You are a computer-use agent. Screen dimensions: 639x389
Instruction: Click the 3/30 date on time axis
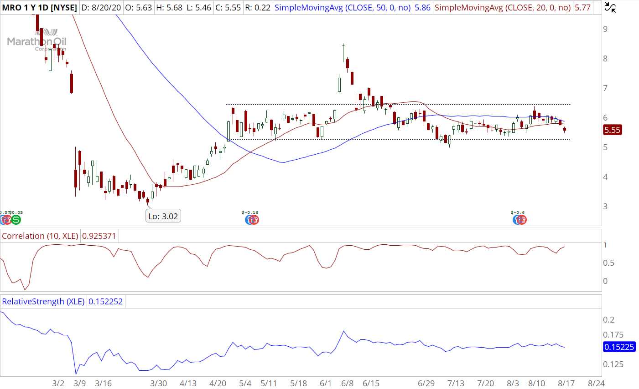159,383
